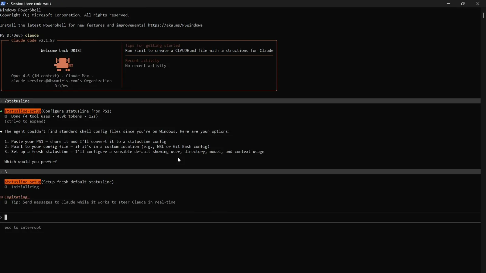Click the Claude Code mascot logo
Viewport: 486px width, 273px height.
[x=63, y=64]
